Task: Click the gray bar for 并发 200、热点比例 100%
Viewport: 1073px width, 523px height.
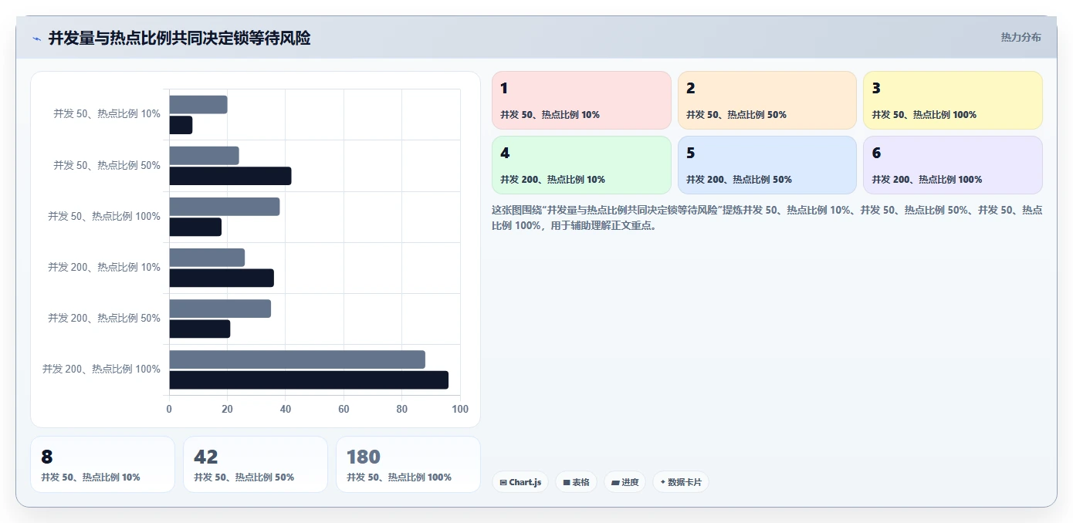Action: [x=297, y=359]
